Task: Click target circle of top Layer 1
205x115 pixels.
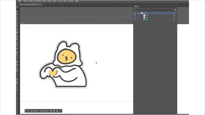Action: (174, 13)
